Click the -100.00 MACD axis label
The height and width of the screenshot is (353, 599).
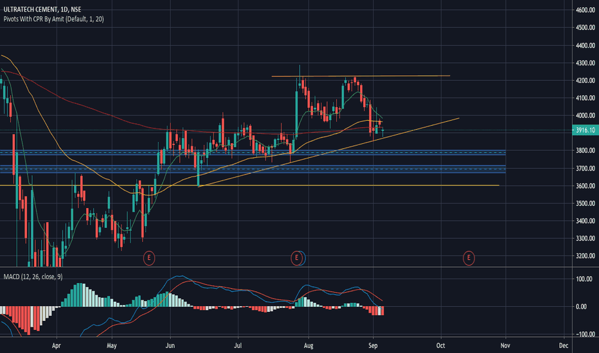click(x=584, y=334)
